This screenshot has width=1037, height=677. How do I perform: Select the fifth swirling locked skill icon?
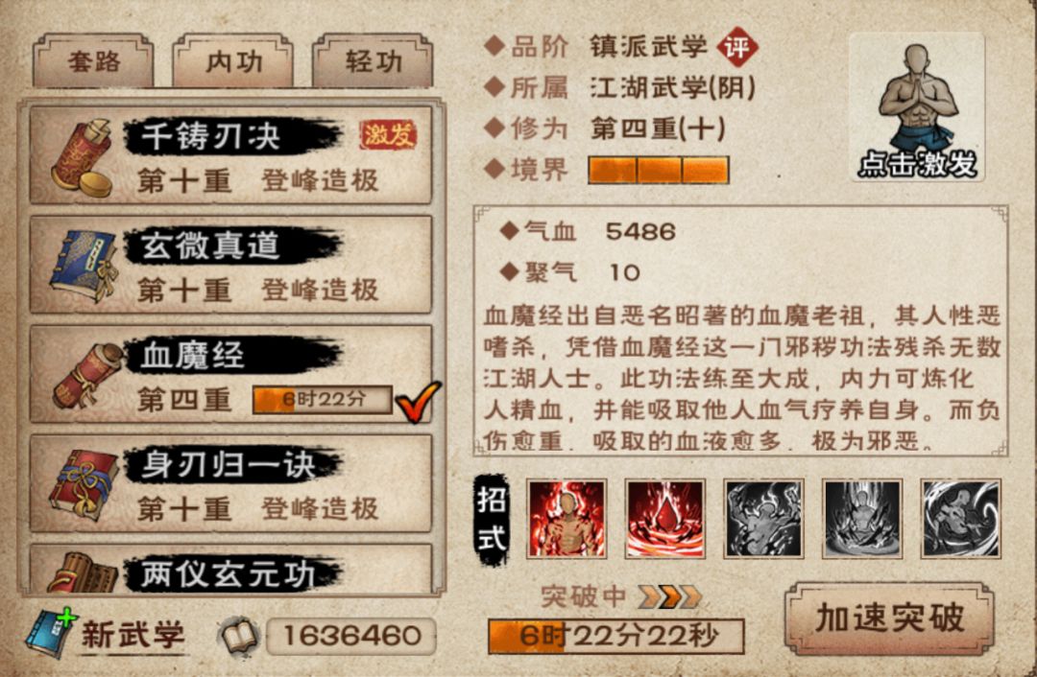point(961,519)
